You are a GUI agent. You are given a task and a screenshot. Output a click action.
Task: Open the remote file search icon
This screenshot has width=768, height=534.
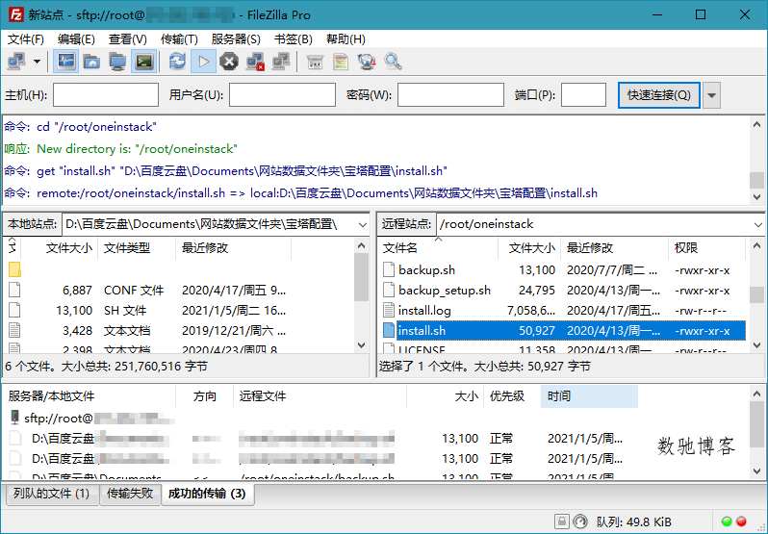pyautogui.click(x=393, y=62)
